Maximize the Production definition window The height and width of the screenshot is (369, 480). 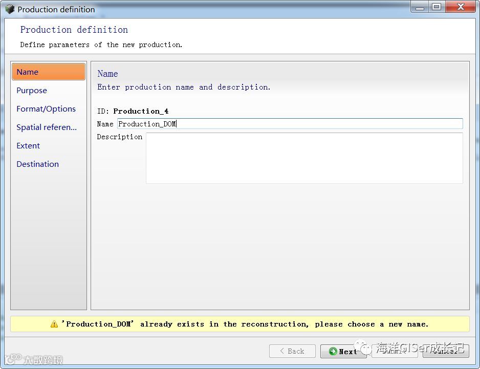(437, 7)
